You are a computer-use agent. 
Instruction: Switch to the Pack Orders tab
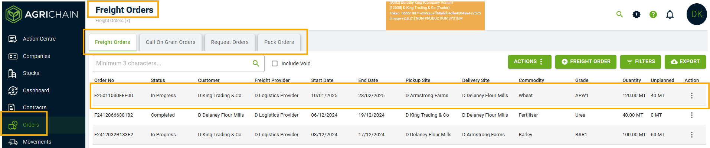pyautogui.click(x=279, y=42)
